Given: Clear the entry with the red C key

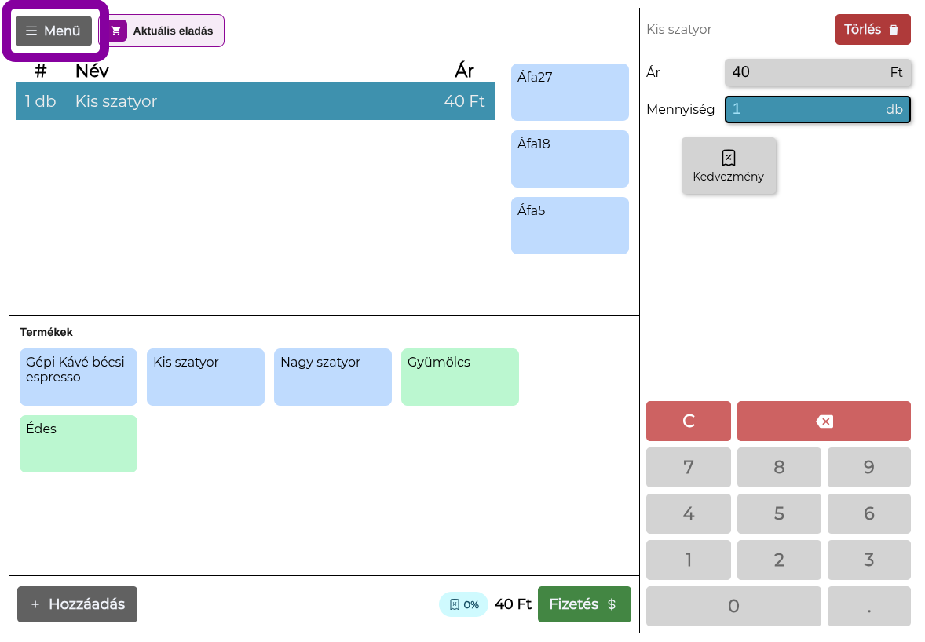Looking at the screenshot, I should [x=689, y=421].
